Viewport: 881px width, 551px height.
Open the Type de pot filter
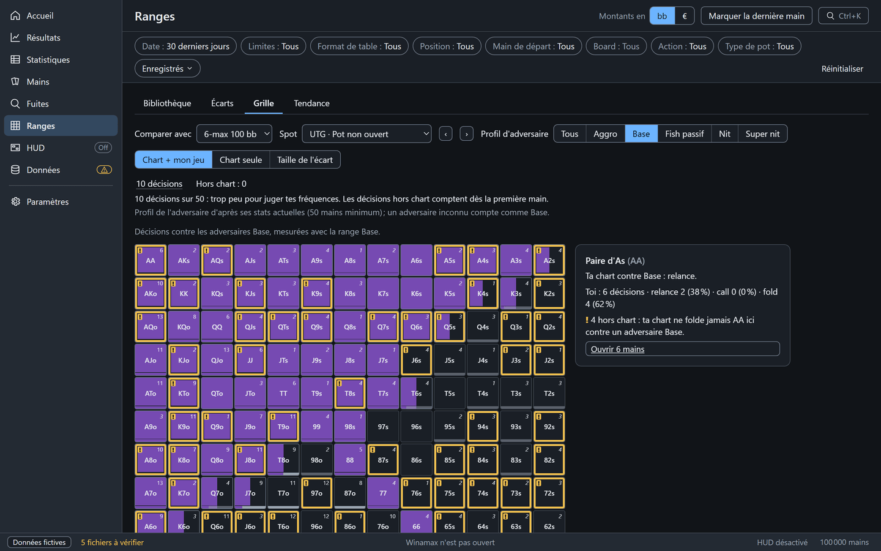pyautogui.click(x=759, y=46)
